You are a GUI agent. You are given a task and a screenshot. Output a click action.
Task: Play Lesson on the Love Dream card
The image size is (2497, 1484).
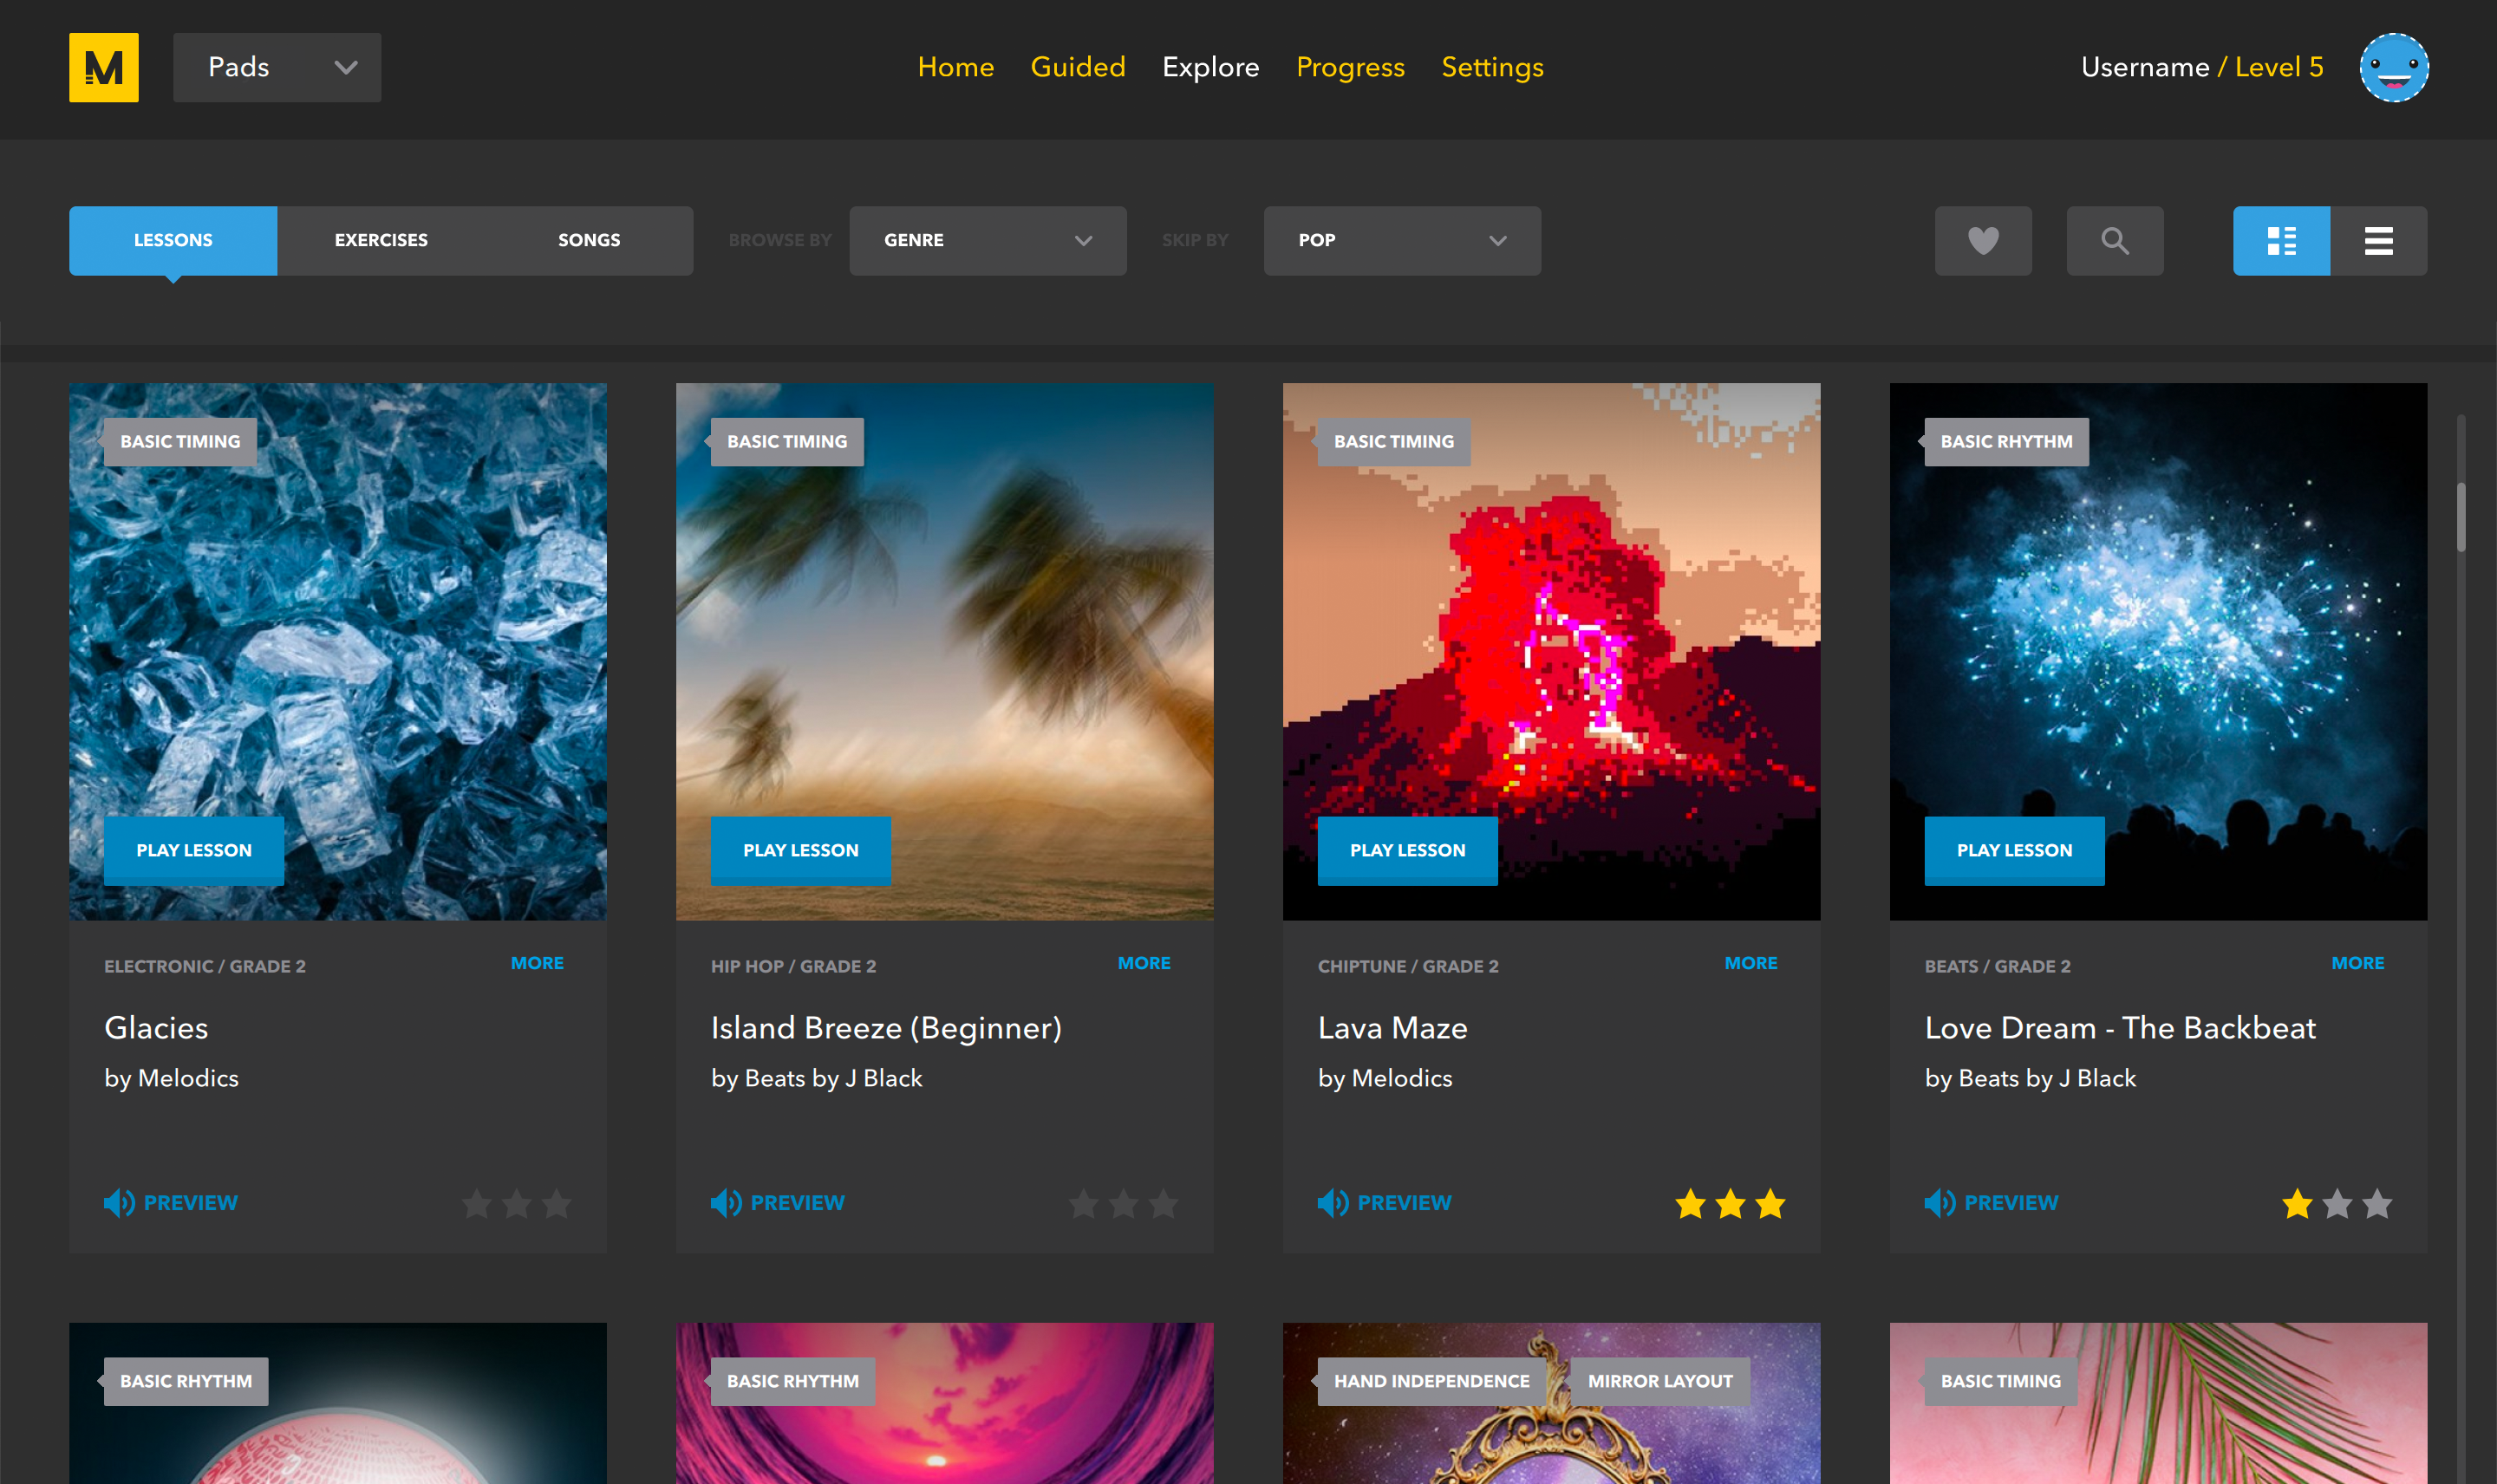click(2014, 850)
